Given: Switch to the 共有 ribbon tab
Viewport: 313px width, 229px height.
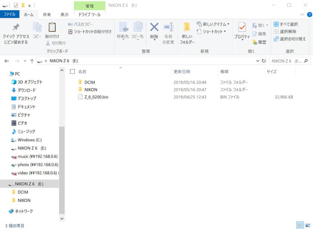Looking at the screenshot, I should [47, 15].
